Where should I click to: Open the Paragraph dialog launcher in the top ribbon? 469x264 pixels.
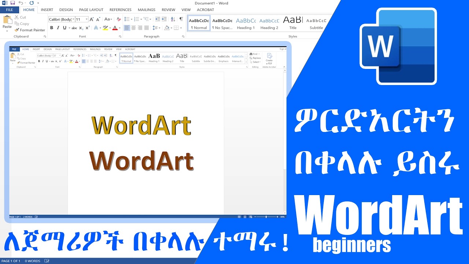183,37
